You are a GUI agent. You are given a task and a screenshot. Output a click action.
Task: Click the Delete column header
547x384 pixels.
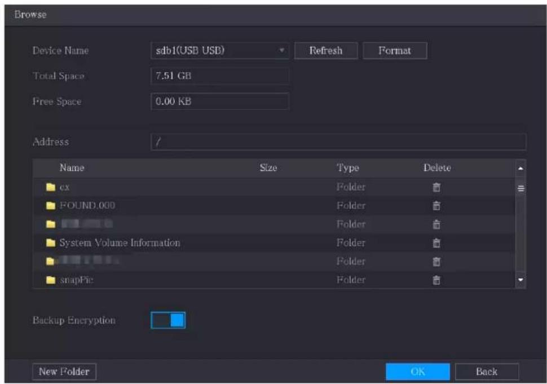pyautogui.click(x=437, y=168)
